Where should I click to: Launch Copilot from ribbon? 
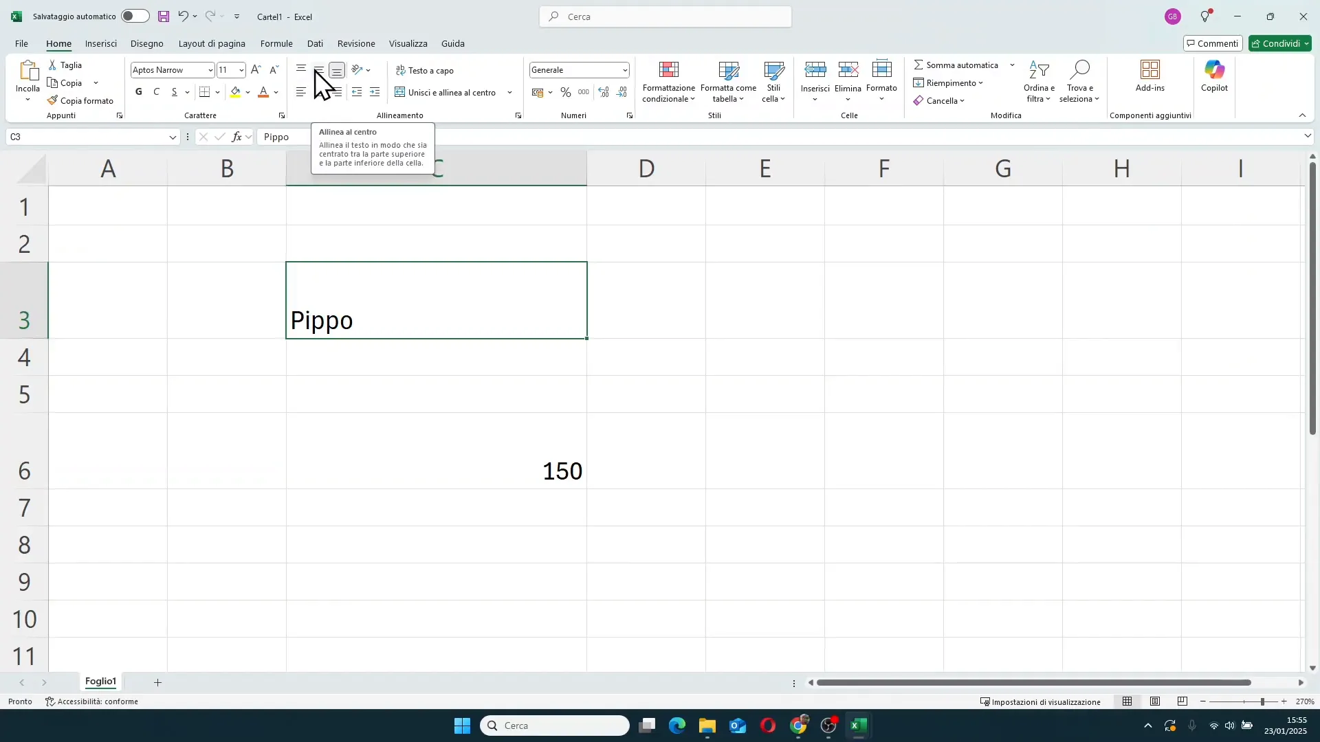pyautogui.click(x=1215, y=76)
